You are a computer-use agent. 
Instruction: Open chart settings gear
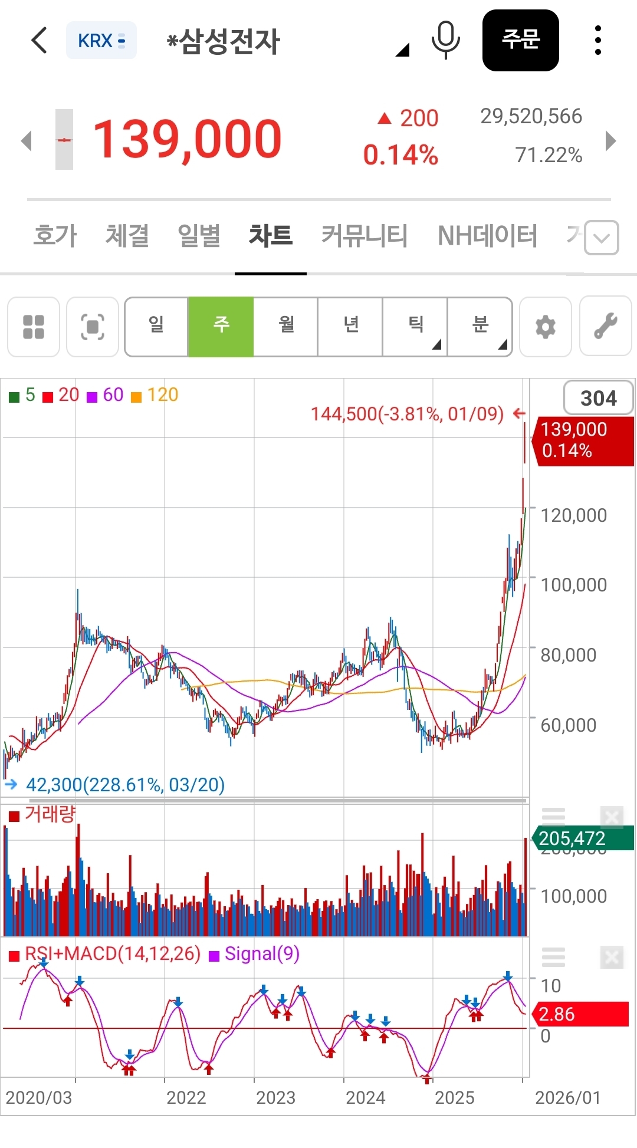coord(546,327)
